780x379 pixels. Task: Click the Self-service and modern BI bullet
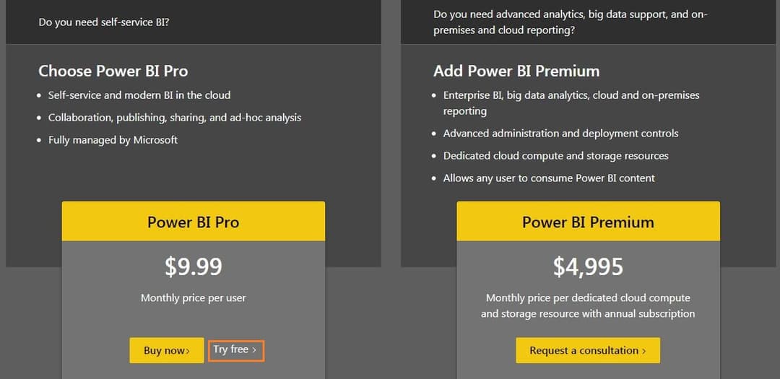point(139,95)
